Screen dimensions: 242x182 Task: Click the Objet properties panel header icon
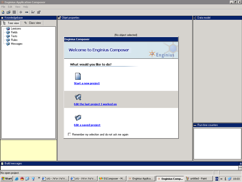(59, 18)
